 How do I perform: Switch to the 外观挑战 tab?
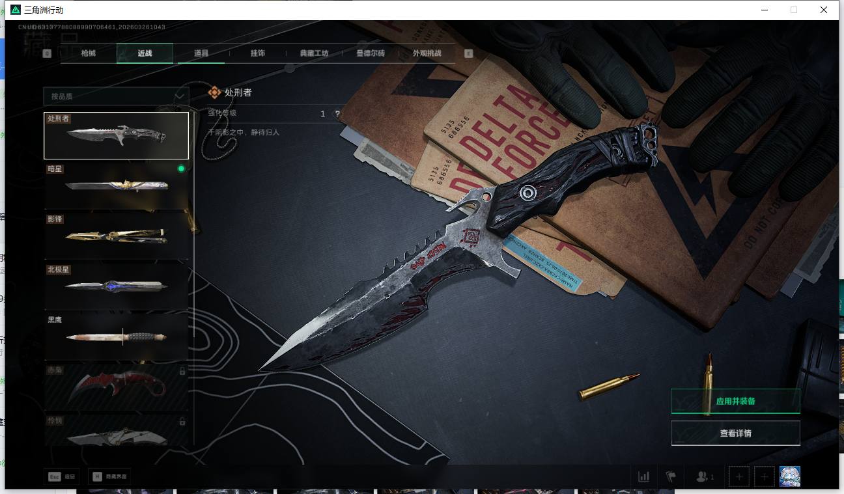[427, 53]
